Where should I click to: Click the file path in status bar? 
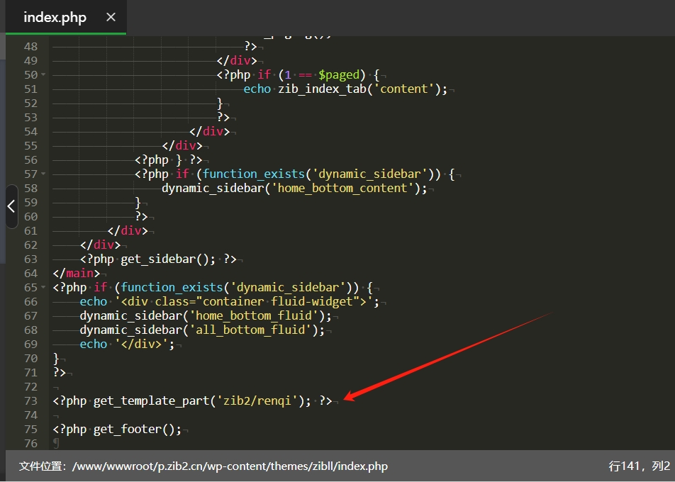coord(230,466)
